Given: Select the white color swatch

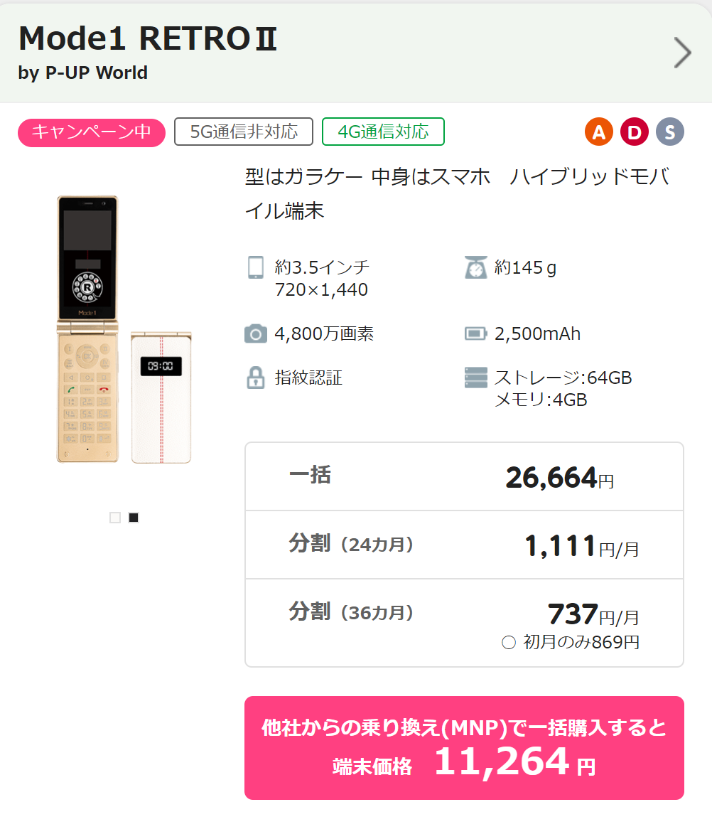Looking at the screenshot, I should [x=115, y=518].
